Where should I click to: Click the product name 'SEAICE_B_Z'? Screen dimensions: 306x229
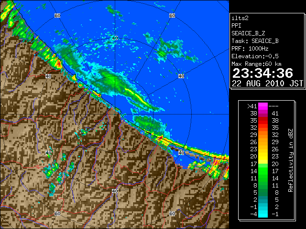click(x=248, y=33)
